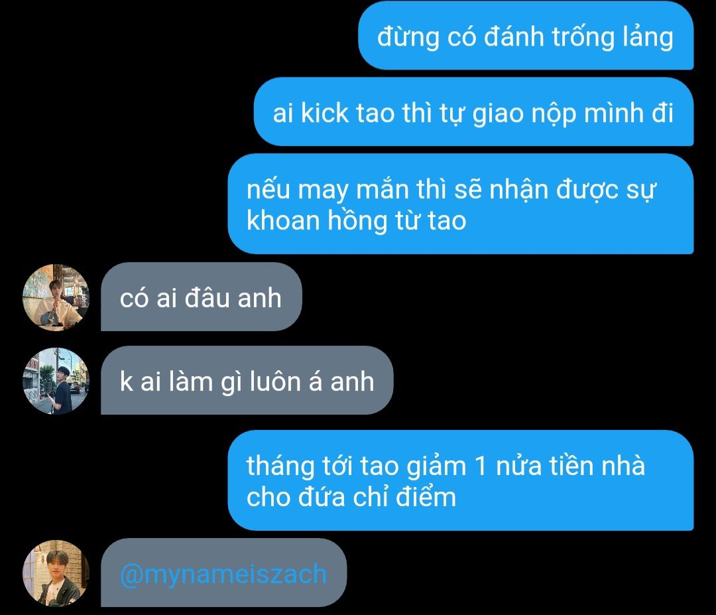This screenshot has height=615, width=716.
Task: Click the word "tháng" in the last blue bubble
Action: point(280,466)
